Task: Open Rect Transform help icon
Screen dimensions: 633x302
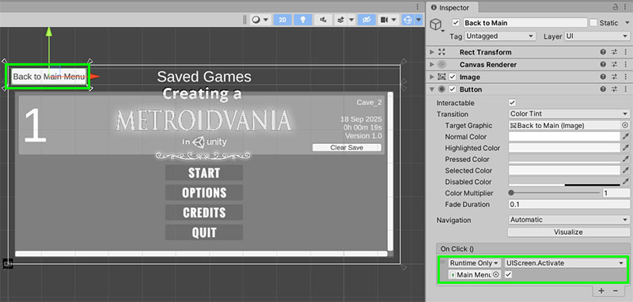Action: [x=603, y=52]
